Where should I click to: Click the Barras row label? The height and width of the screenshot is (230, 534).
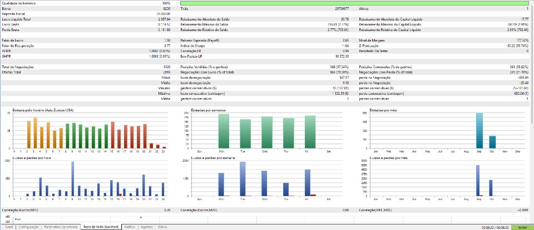[x=6, y=8]
